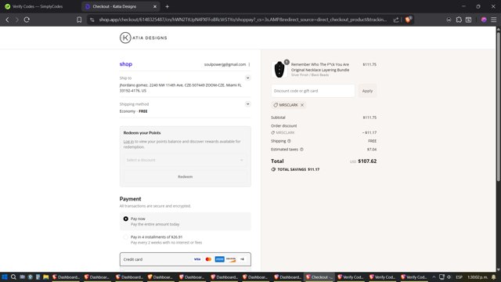
Task: Open Brave Shields lion icon
Action: [x=408, y=20]
